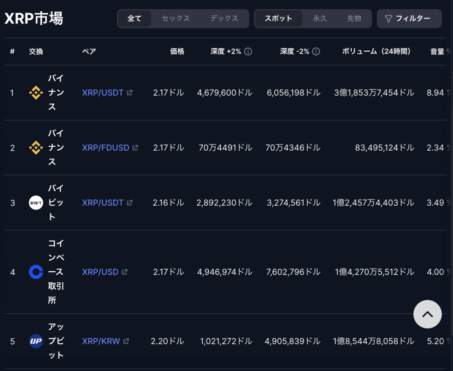
Task: Click the 2,892,230ドル depth value
Action: click(x=224, y=203)
